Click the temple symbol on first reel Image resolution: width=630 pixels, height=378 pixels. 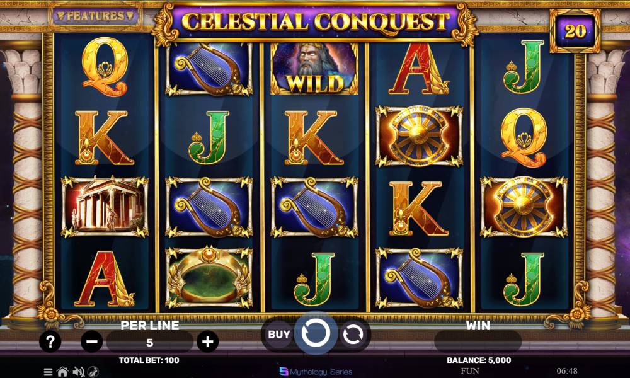click(105, 207)
